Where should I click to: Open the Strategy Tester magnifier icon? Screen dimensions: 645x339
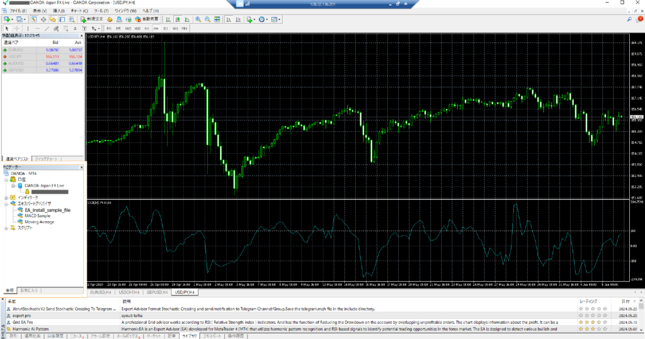(72, 20)
